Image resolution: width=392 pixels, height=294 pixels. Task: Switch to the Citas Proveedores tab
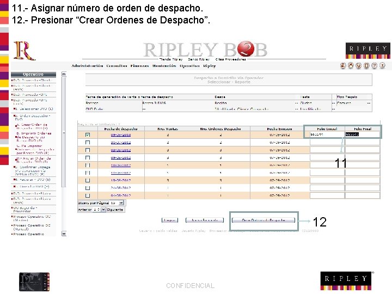(230, 59)
